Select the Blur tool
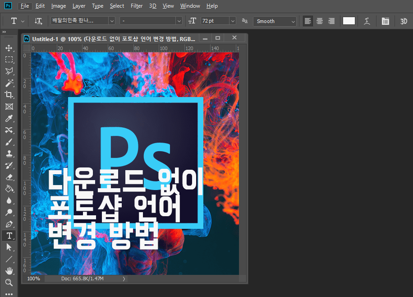413x297 pixels. click(x=9, y=200)
